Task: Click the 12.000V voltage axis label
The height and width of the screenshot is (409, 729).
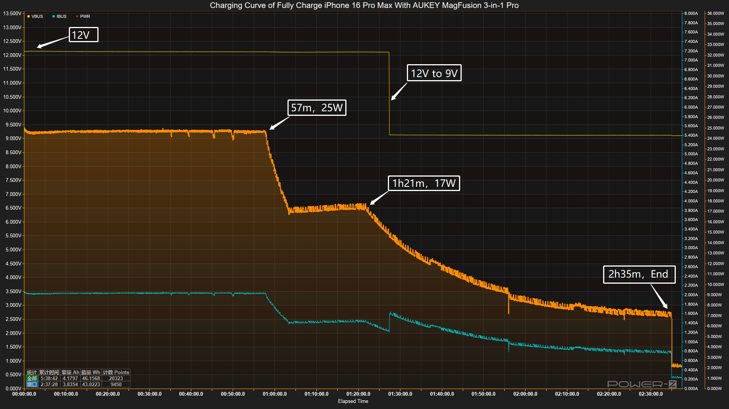Action: [13, 55]
